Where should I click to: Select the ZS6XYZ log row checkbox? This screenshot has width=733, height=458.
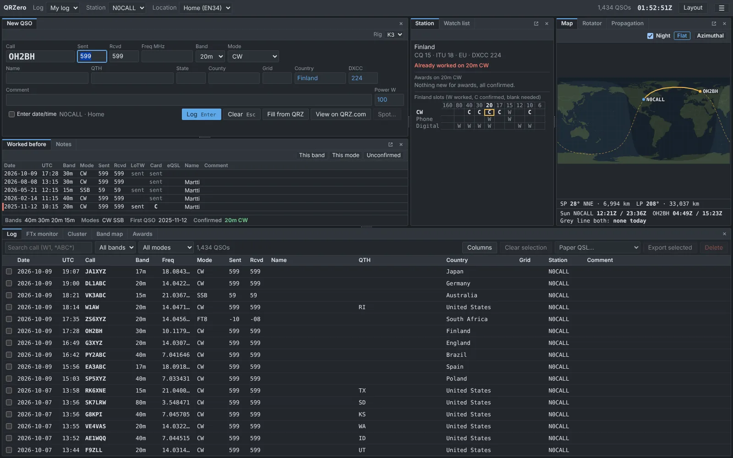click(x=9, y=319)
